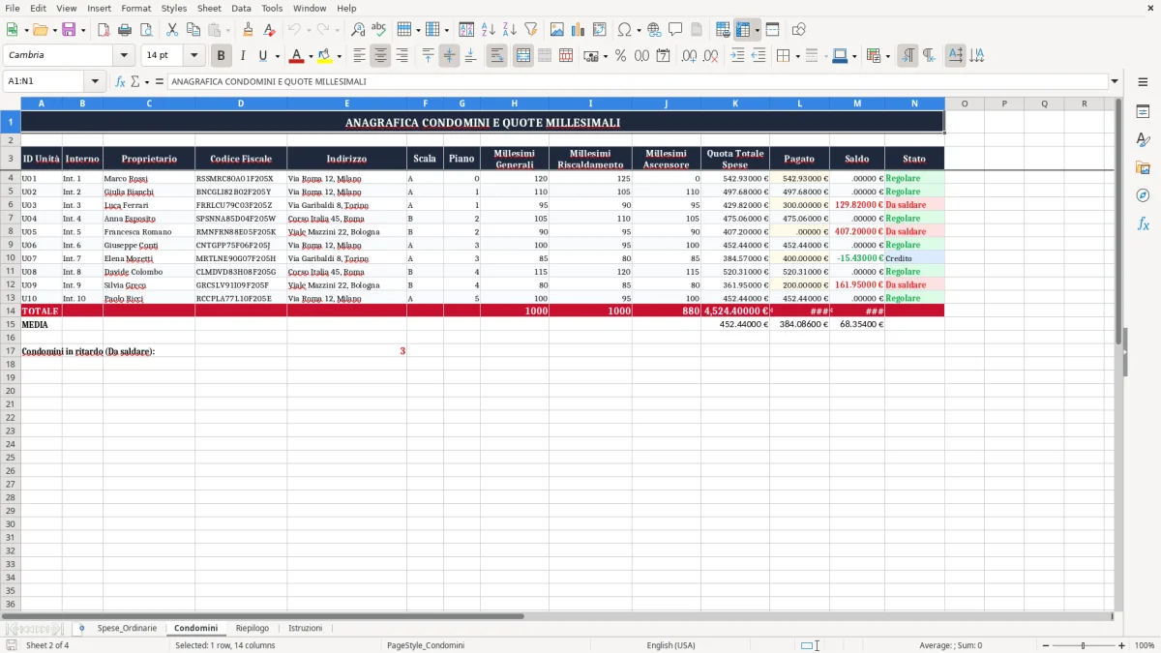Open Font Color dropdown arrow
Image resolution: width=1161 pixels, height=653 pixels.
coord(311,56)
